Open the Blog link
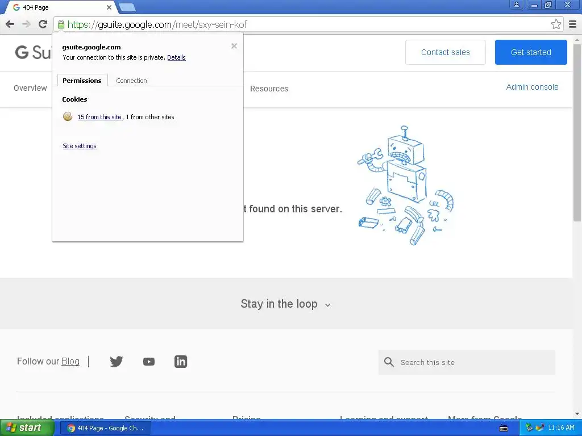Screen dimensions: 582x436 [70, 361]
